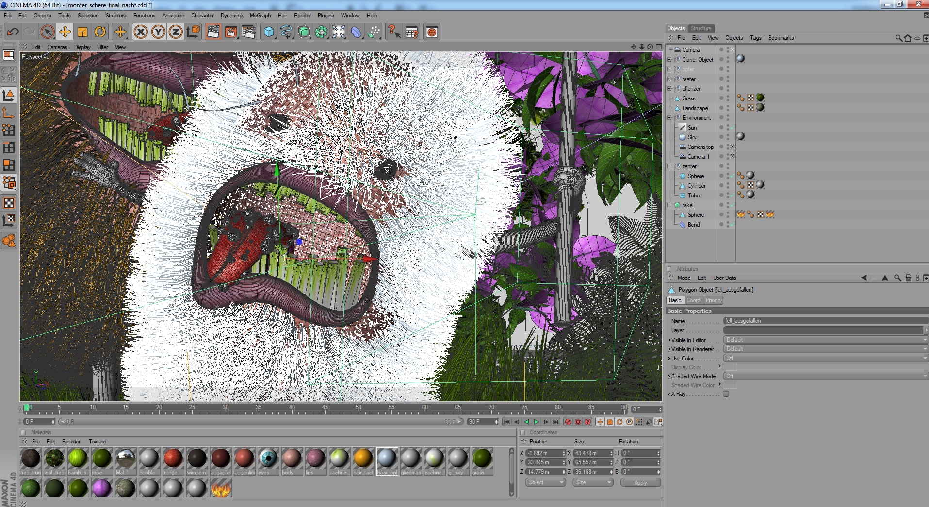929x507 pixels.
Task: Collapse the Environment tree node
Action: pos(669,118)
